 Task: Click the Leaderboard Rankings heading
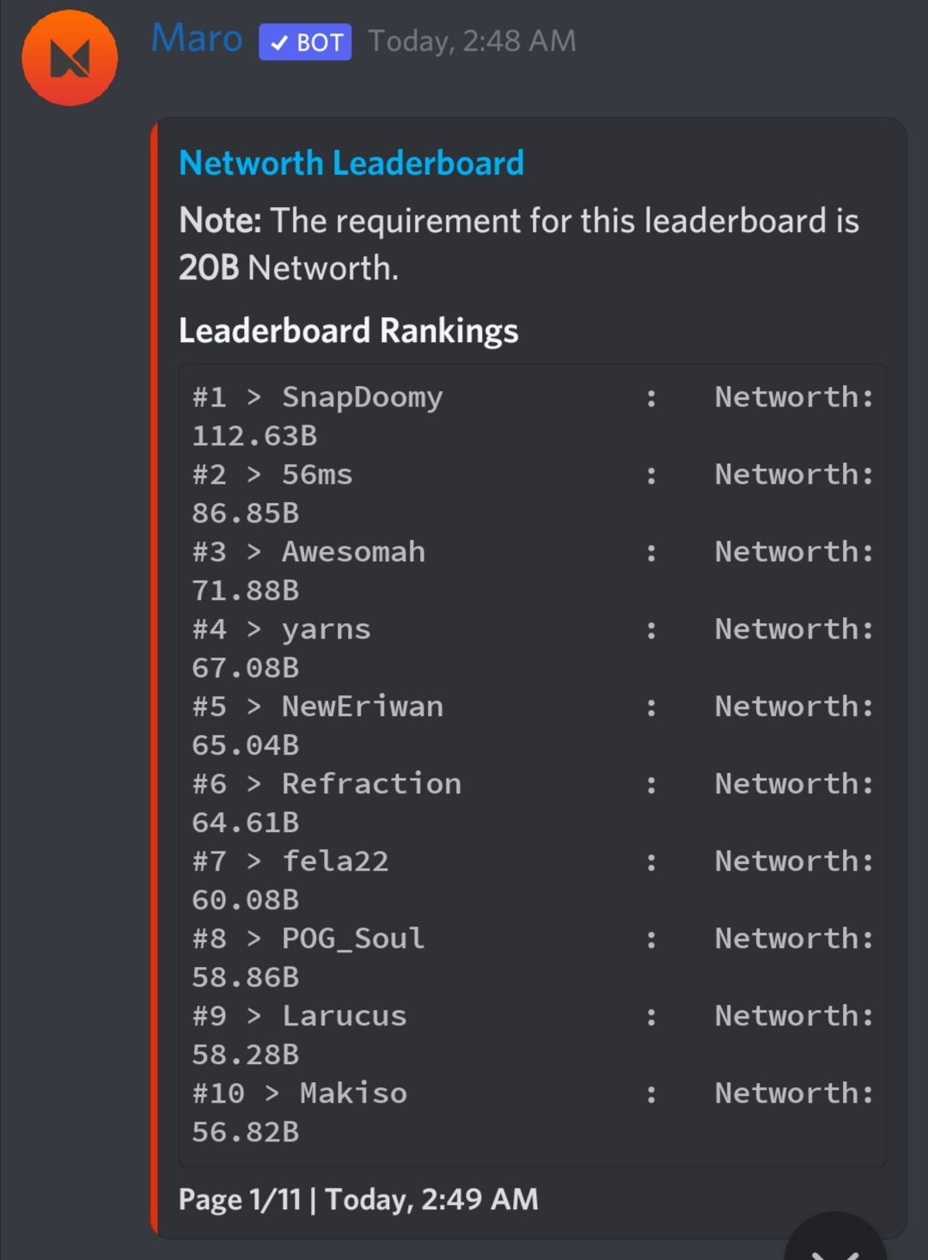pos(348,331)
